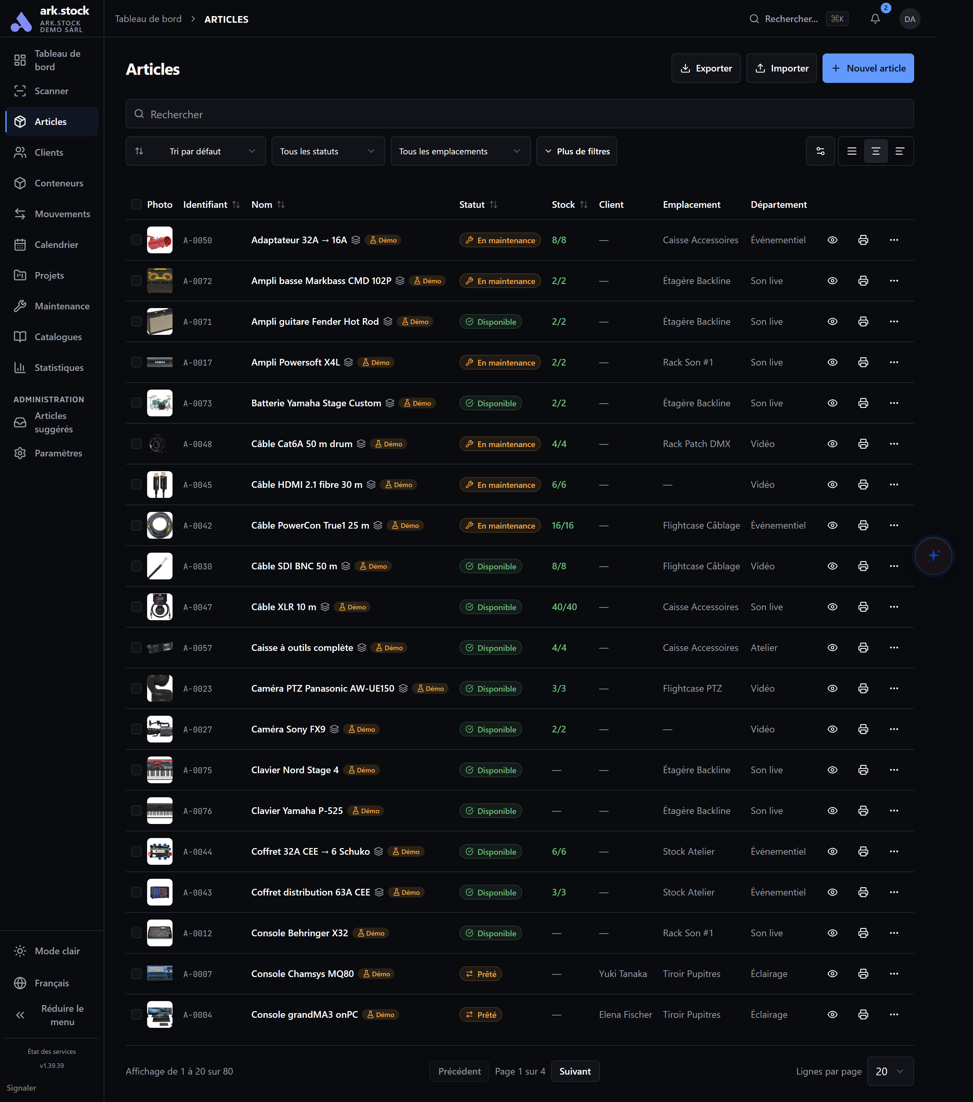
Task: Open Scanner from the sidebar
Action: (52, 91)
